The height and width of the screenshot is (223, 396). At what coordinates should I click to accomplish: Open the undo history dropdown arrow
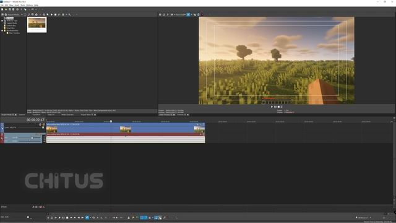[x=36, y=9]
